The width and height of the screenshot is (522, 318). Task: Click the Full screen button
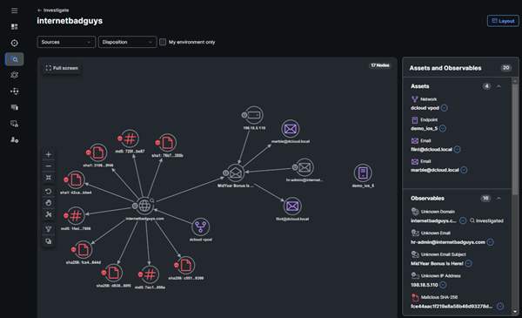pos(62,68)
